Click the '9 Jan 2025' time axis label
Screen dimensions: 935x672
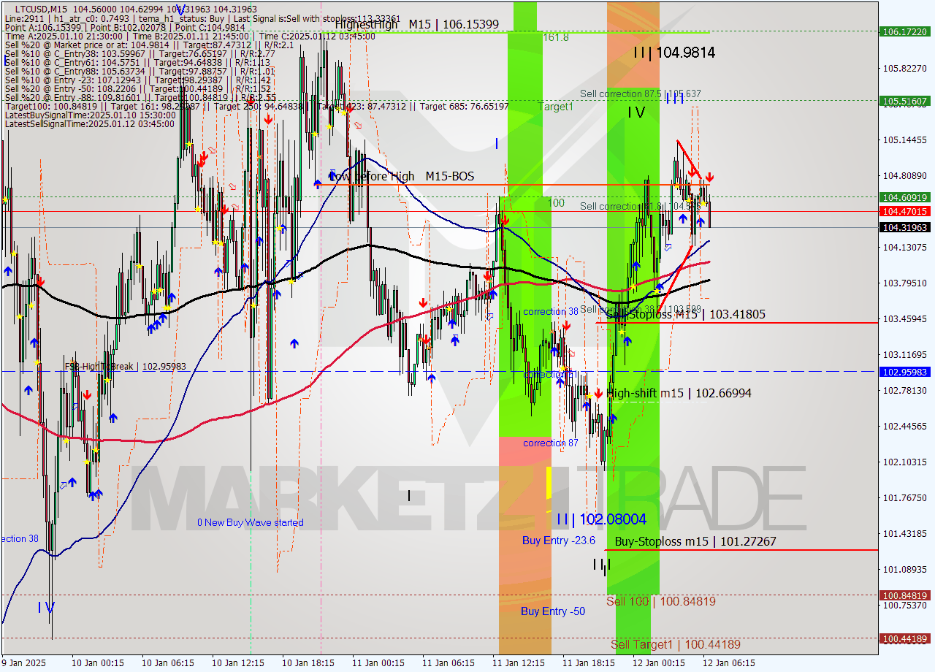(x=24, y=663)
